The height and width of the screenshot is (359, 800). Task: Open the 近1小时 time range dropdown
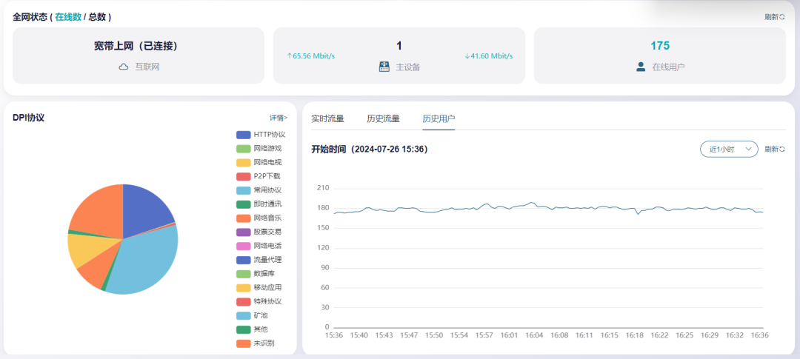[x=729, y=149]
